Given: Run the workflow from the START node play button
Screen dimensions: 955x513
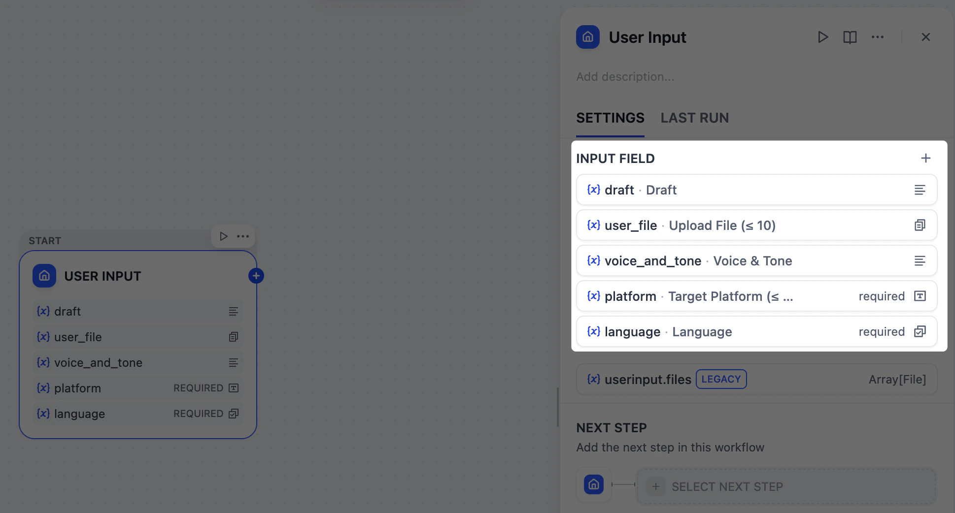Looking at the screenshot, I should (223, 236).
